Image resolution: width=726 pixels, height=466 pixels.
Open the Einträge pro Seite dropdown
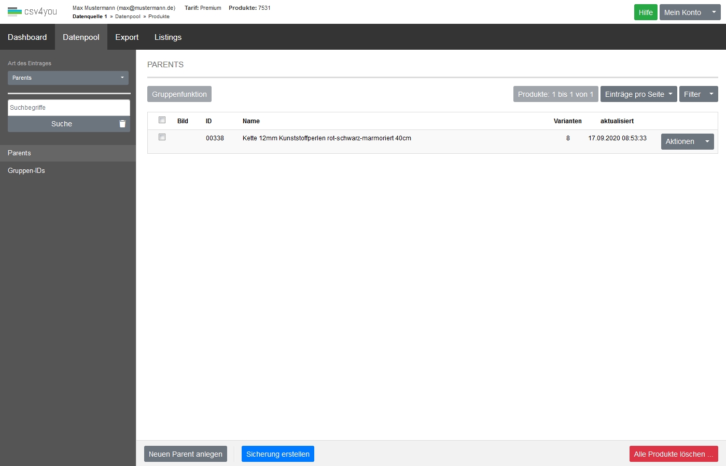pyautogui.click(x=638, y=94)
